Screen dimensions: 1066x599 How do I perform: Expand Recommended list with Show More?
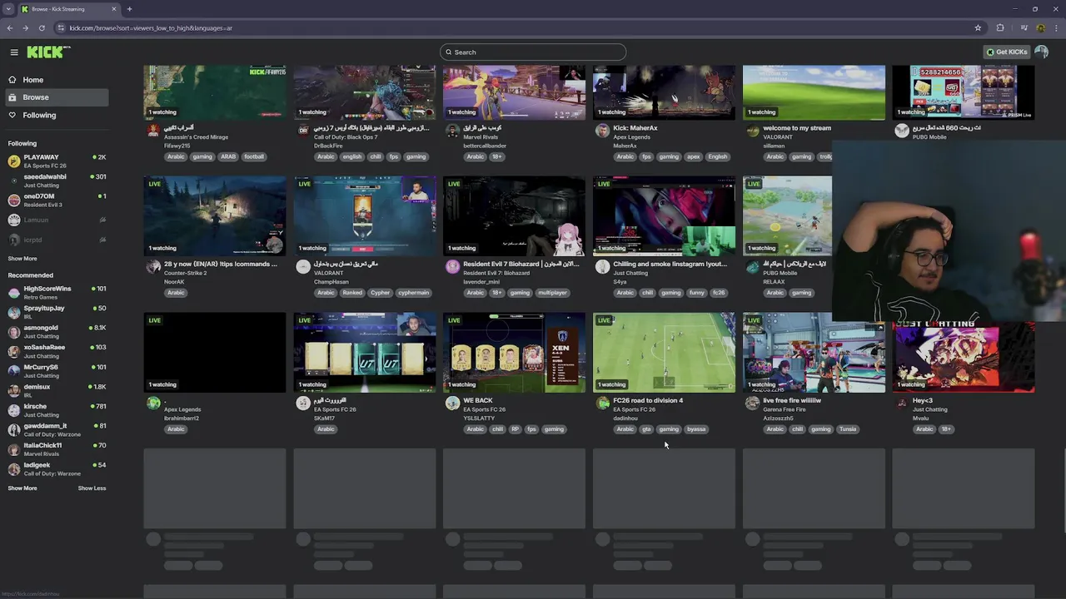[22, 488]
